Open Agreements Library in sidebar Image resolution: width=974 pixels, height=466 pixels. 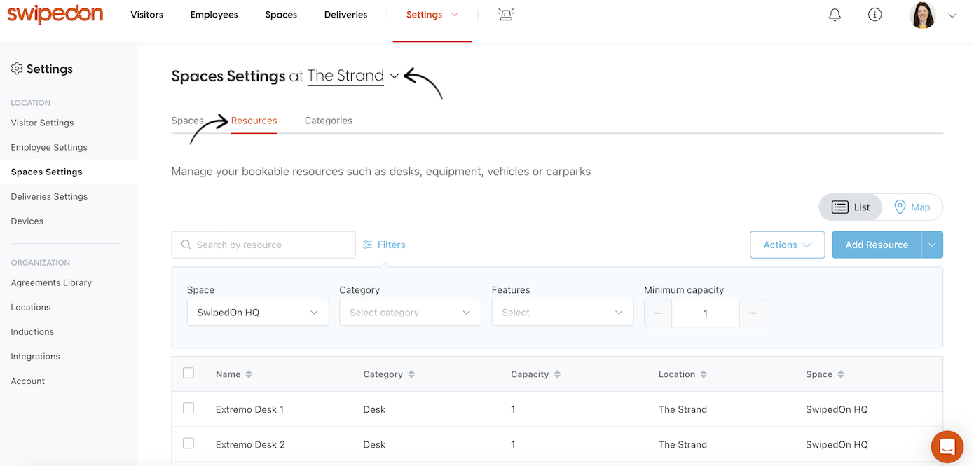click(51, 282)
